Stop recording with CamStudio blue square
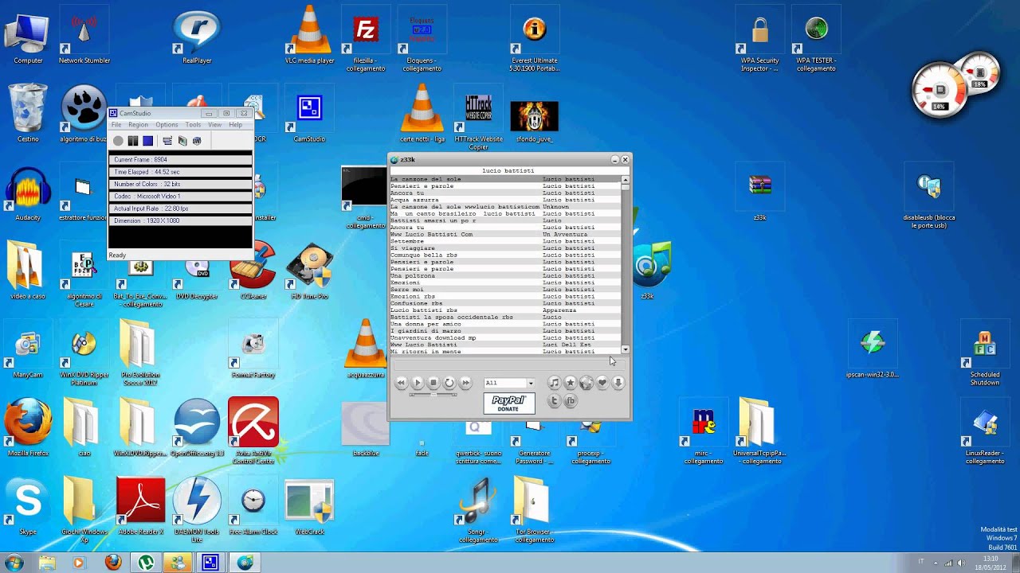The width and height of the screenshot is (1020, 573). 147,141
